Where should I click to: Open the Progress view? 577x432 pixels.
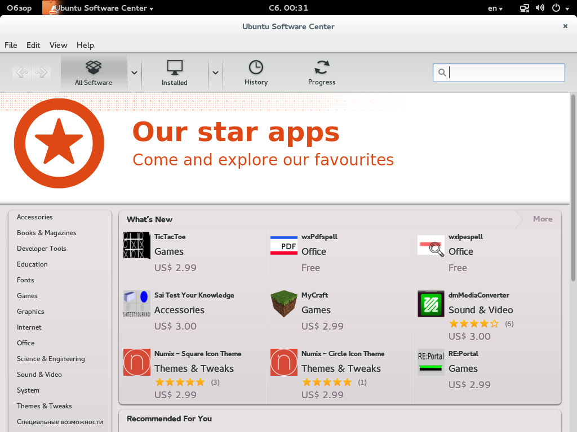click(322, 73)
